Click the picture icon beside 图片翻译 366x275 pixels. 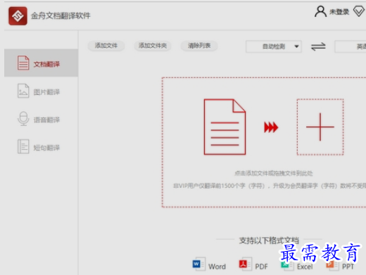click(23, 91)
